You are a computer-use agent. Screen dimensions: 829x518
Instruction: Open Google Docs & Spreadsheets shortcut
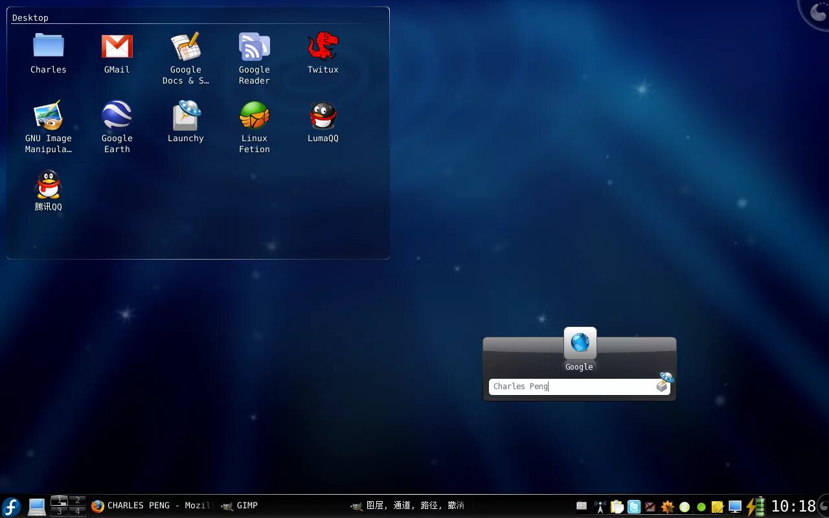point(186,46)
